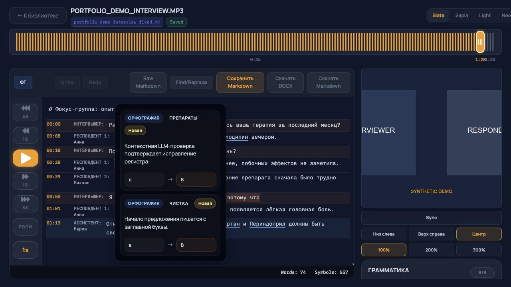Screen dimensions: 511x287
Task: Click the Saved status badge
Action: click(x=176, y=22)
